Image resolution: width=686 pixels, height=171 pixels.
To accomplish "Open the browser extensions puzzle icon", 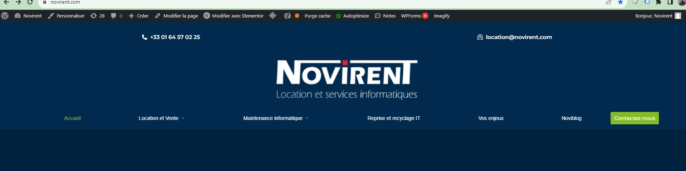I will (x=659, y=2).
